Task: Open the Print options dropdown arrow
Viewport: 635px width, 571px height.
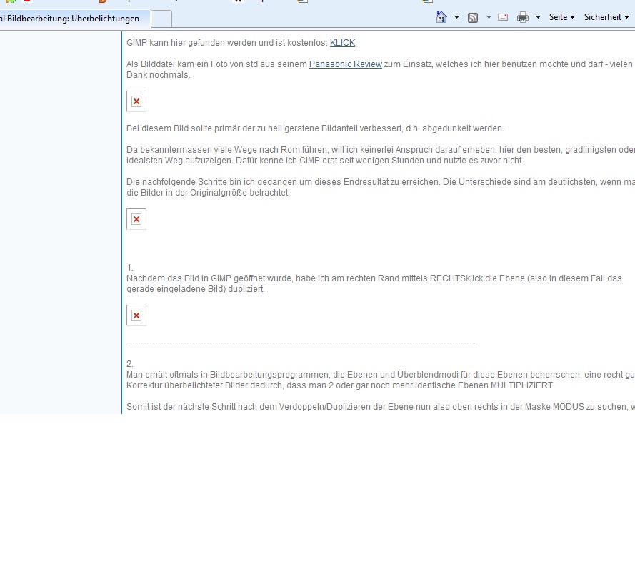Action: tap(538, 17)
